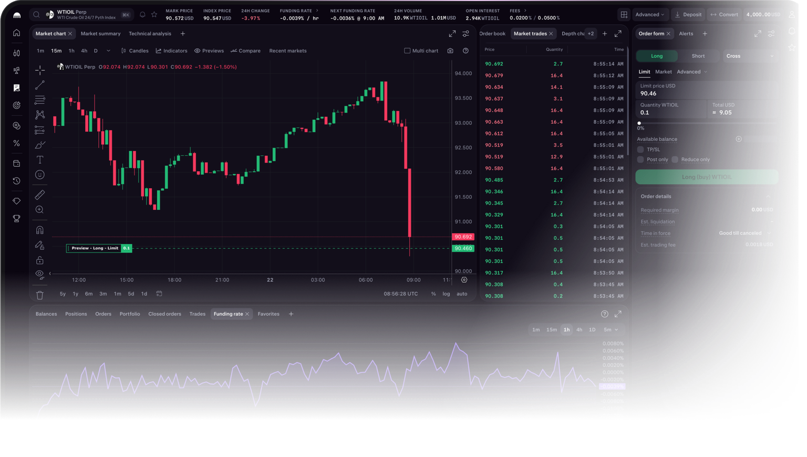Open the trophy icon in the left sidebar
Screen dimensions: 807x457
pyautogui.click(x=17, y=218)
